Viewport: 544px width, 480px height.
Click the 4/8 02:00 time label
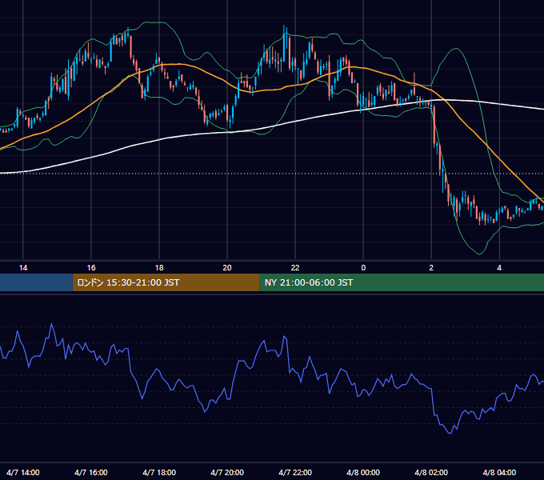click(x=431, y=472)
